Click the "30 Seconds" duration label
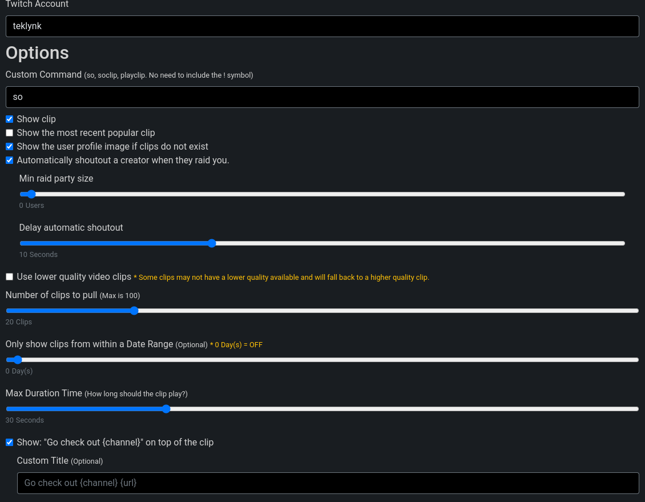Screen dimensions: 645x502 tap(25, 420)
